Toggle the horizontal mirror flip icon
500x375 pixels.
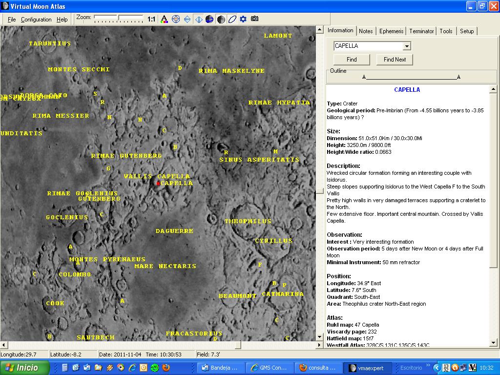(x=199, y=19)
